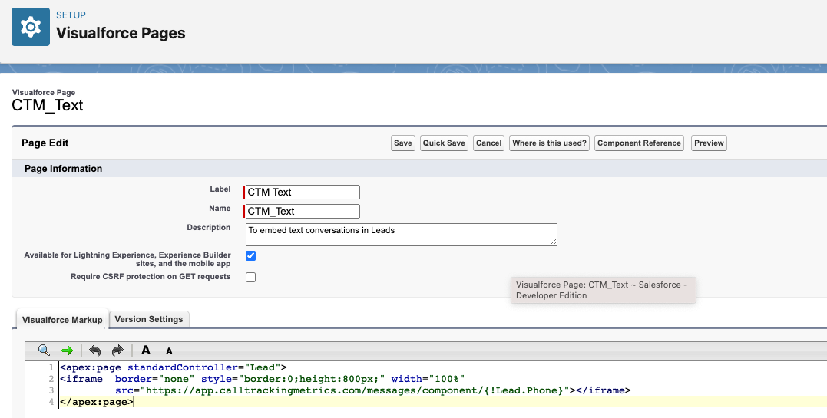Click line 1 apex:page standardController code

point(174,367)
